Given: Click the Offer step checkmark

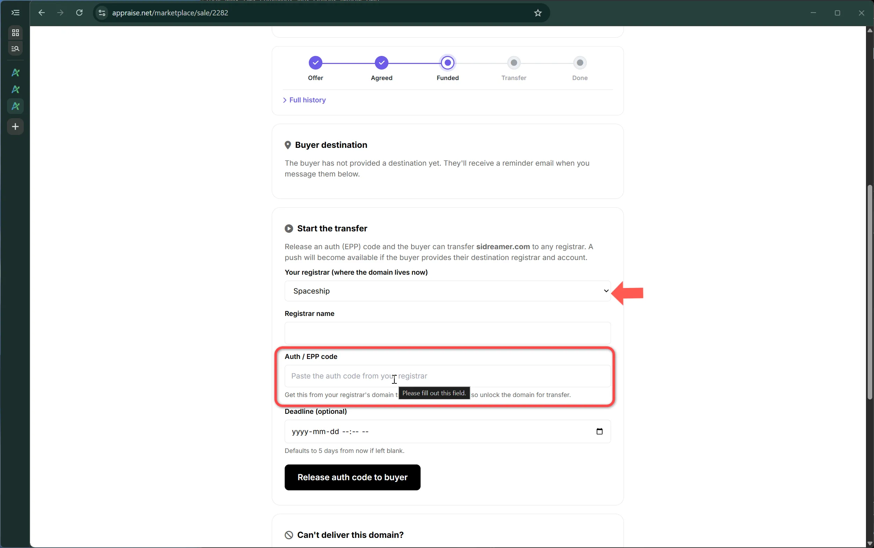Looking at the screenshot, I should (315, 63).
